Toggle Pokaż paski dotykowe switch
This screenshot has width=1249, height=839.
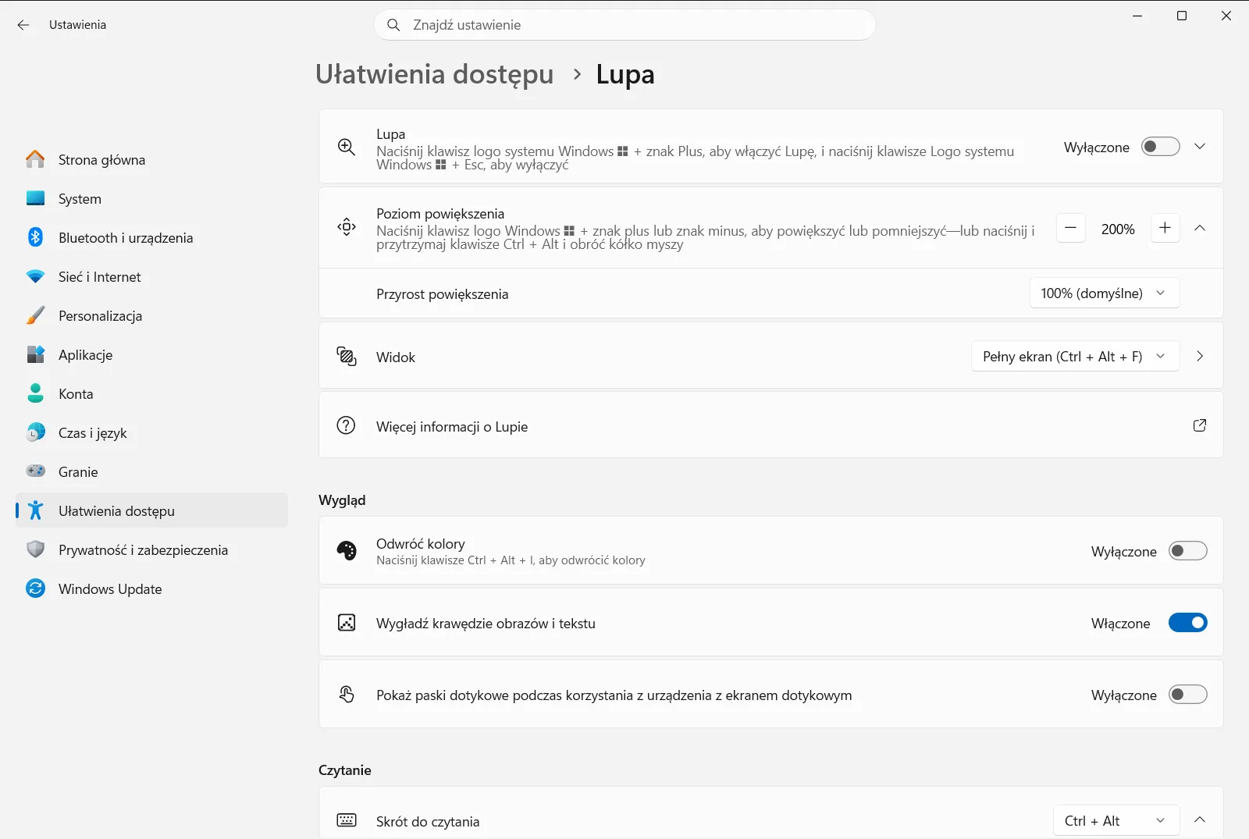click(x=1187, y=695)
